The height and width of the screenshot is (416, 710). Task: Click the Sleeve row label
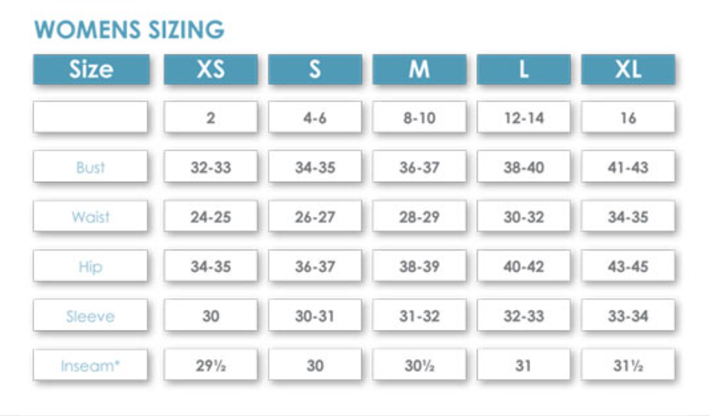pyautogui.click(x=91, y=316)
